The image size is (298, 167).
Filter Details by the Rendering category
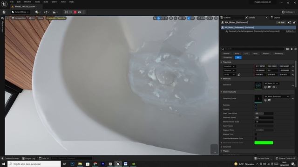278,54
